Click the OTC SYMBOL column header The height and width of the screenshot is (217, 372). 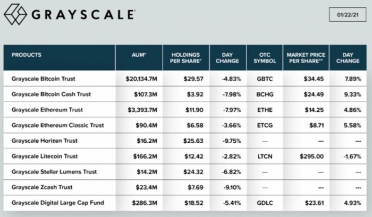(x=265, y=58)
